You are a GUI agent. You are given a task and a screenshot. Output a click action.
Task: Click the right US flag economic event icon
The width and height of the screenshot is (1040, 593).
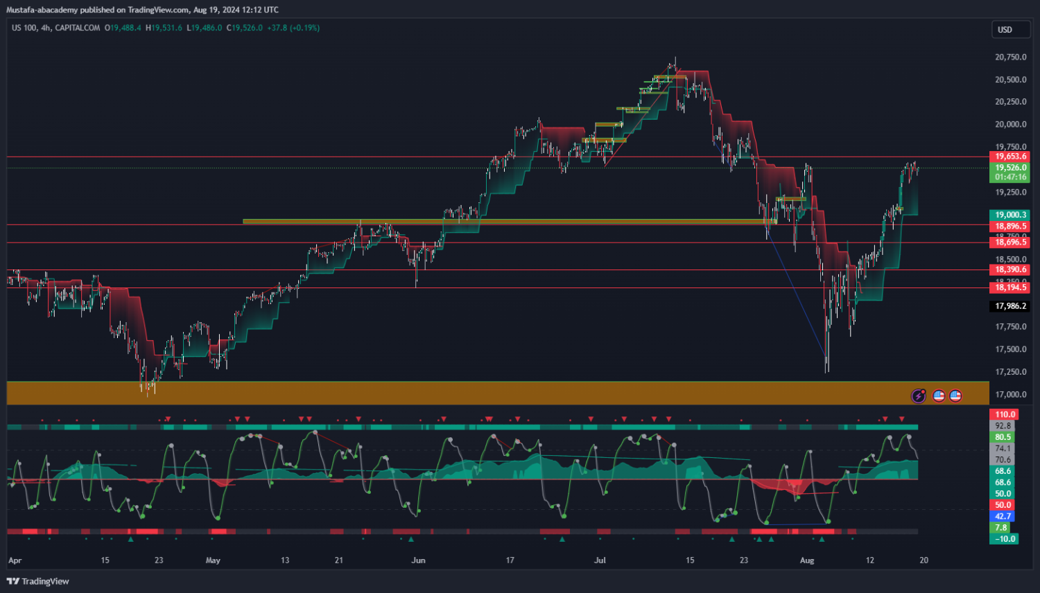tap(955, 396)
